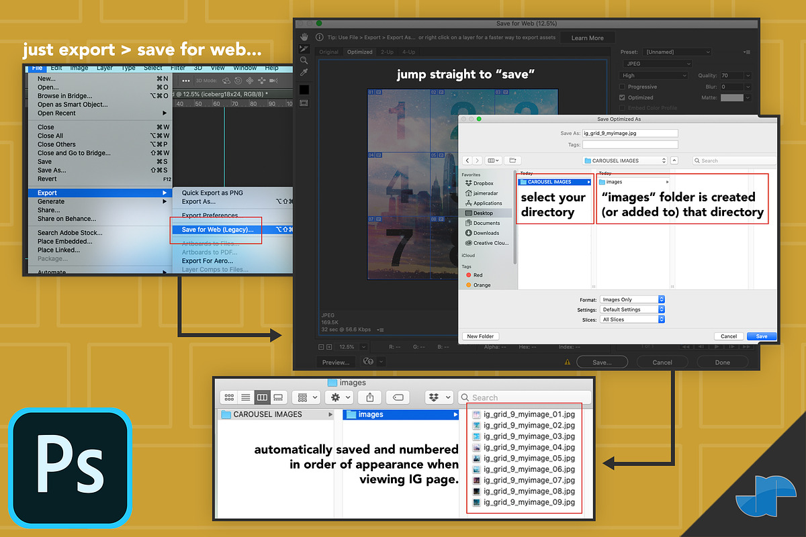Image resolution: width=806 pixels, height=537 pixels.
Task: Switch Finder to icon view
Action: click(x=230, y=397)
